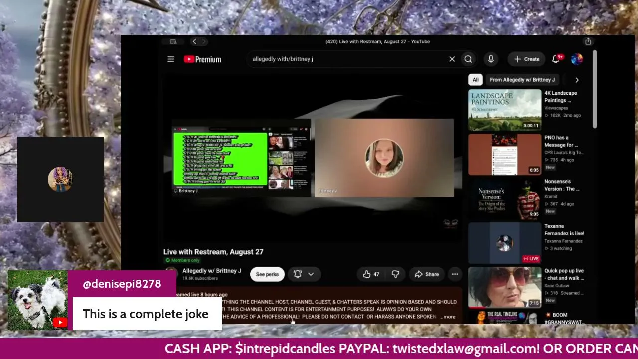This screenshot has width=638, height=359.
Task: Open the notifications bell in YouTube header
Action: (556, 59)
